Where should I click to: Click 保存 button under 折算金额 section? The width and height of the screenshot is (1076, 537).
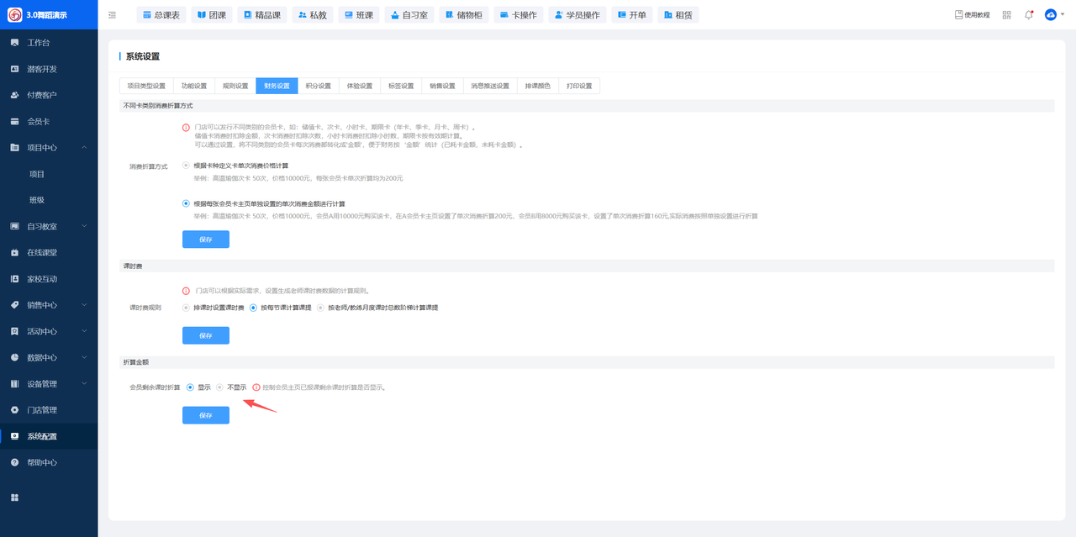point(205,415)
